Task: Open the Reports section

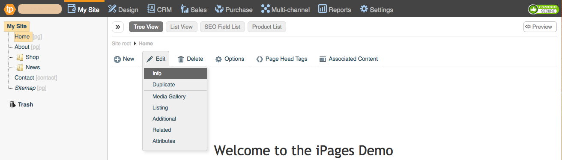Action: (x=335, y=9)
